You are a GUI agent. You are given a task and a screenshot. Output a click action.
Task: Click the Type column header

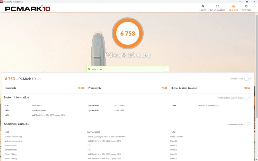[173, 132]
